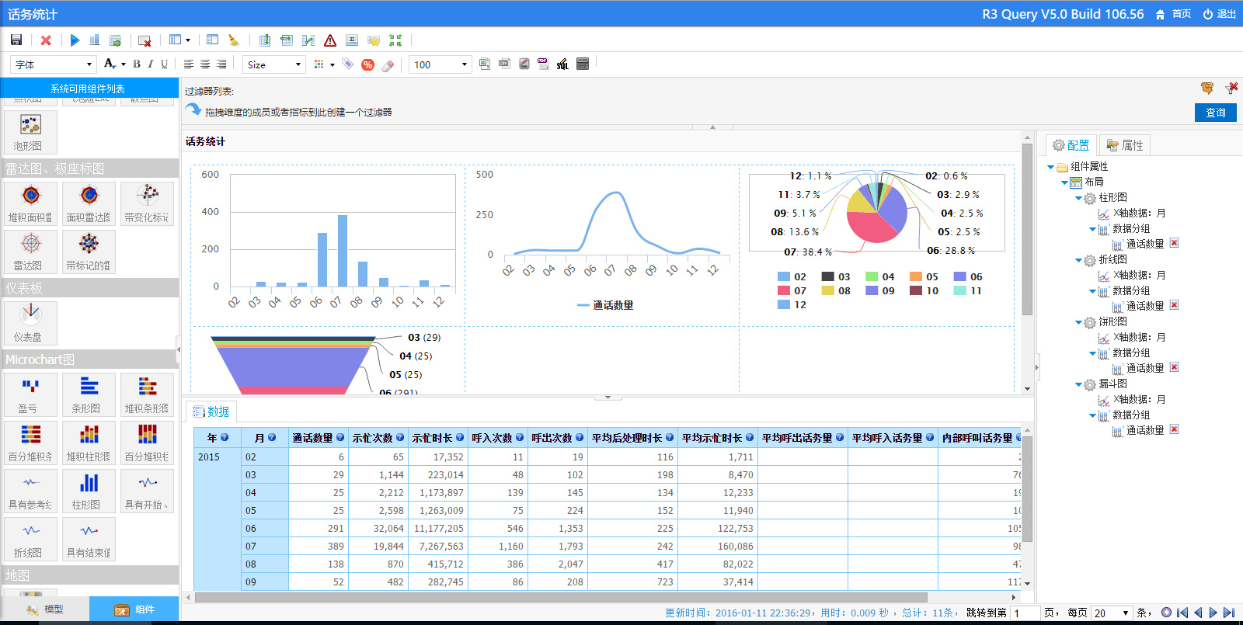Select the 柱形图 microchart component
Viewport: 1243px width, 625px height.
[x=89, y=491]
